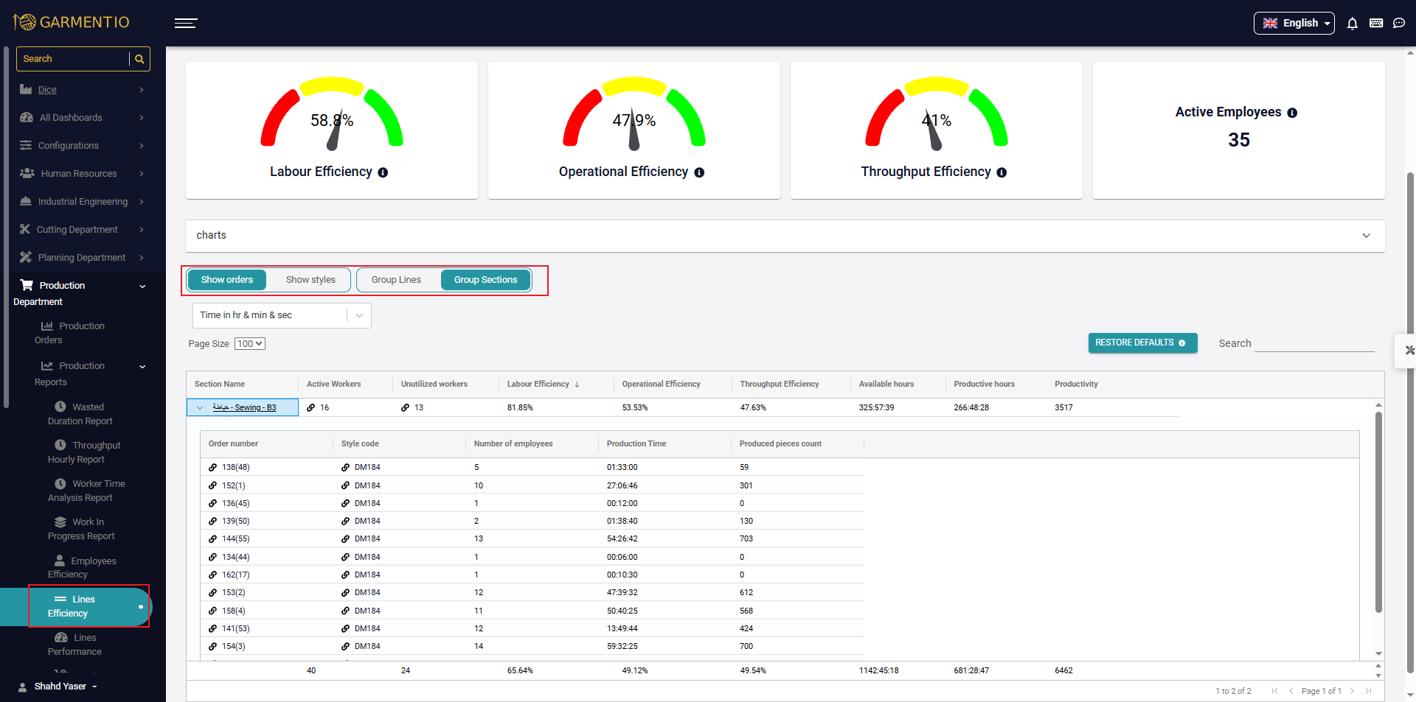Expand the charts panel
Image resolution: width=1416 pixels, height=702 pixels.
click(785, 236)
